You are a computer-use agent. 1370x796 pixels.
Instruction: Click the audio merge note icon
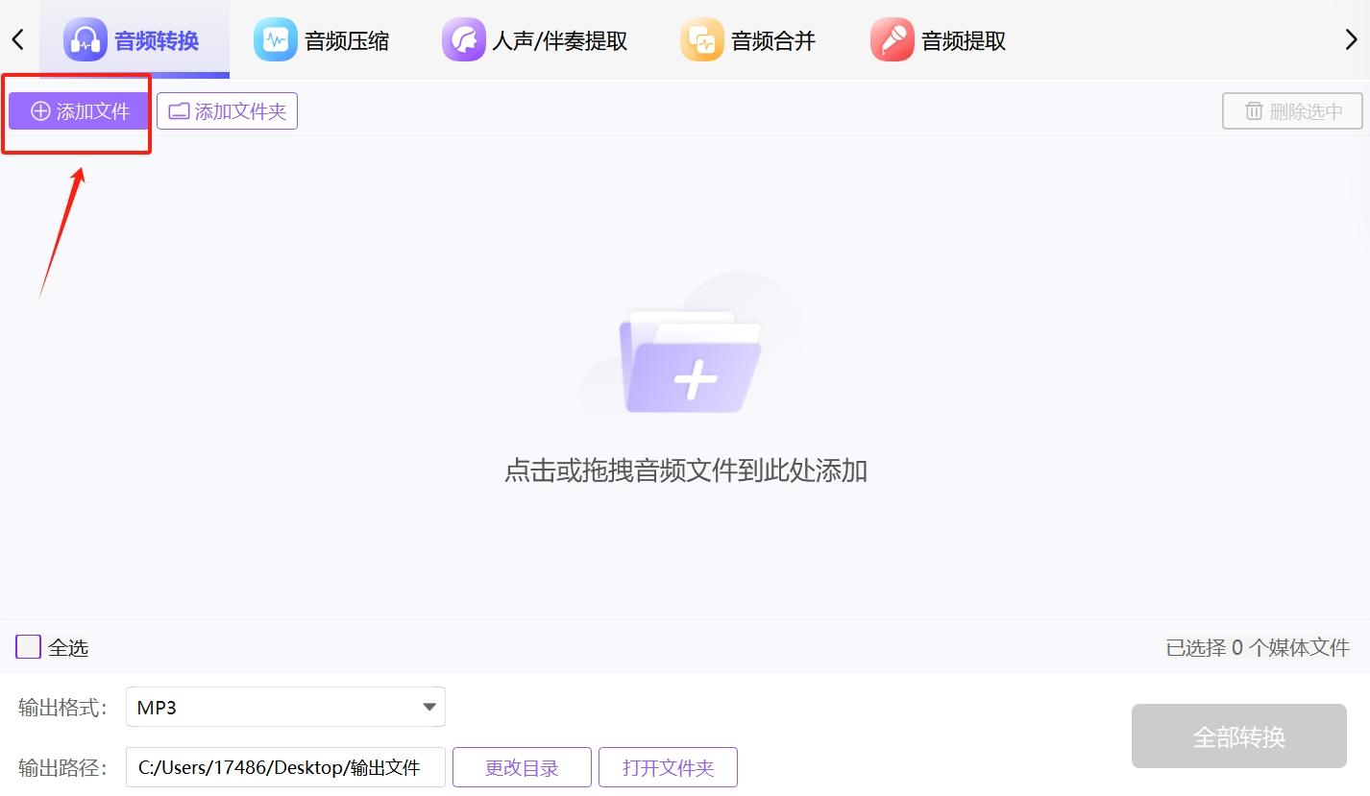[x=700, y=38]
